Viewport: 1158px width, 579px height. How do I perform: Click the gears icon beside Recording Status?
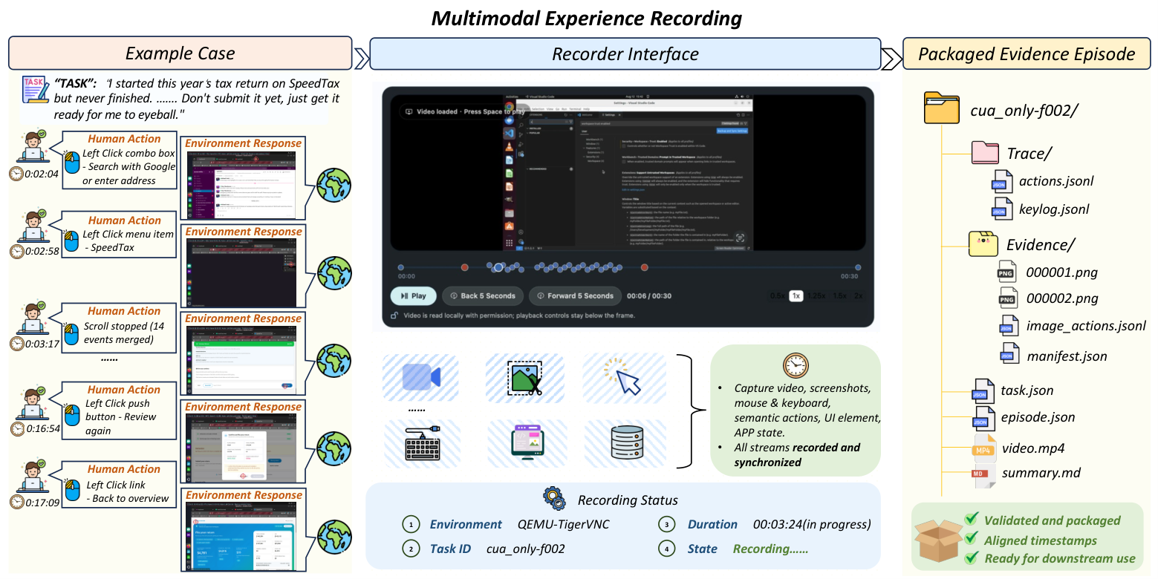[554, 497]
